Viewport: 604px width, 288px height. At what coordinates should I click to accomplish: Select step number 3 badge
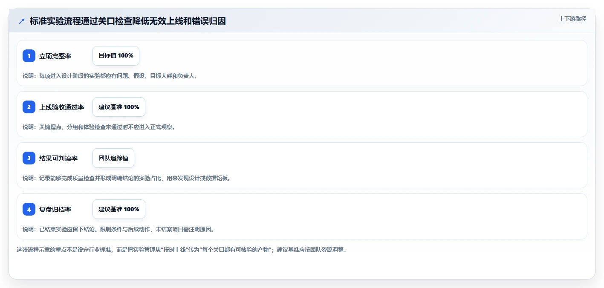[x=29, y=158]
